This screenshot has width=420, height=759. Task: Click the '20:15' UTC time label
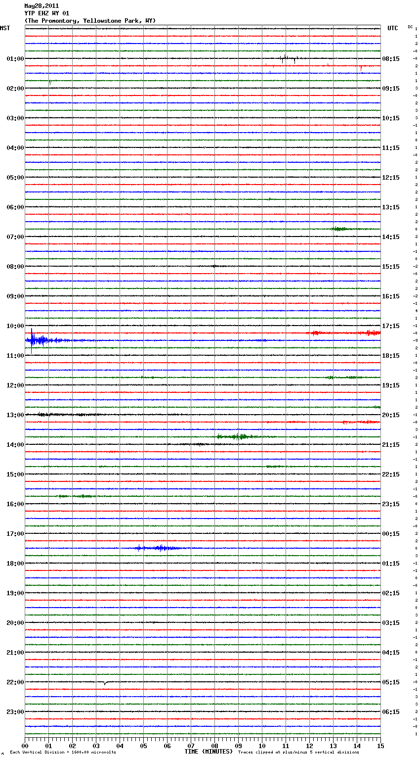tap(391, 415)
